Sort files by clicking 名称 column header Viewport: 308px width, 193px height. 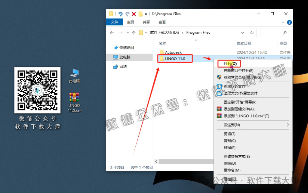coord(162,43)
